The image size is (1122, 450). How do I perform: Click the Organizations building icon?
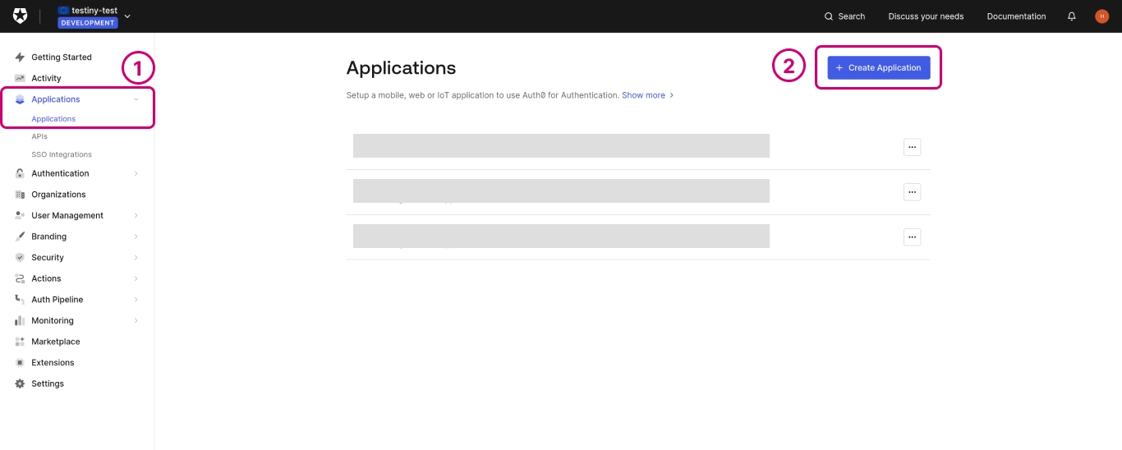coord(20,195)
